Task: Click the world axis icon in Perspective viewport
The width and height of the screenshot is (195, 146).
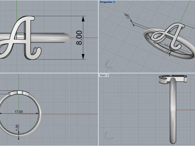Action: tap(109, 64)
